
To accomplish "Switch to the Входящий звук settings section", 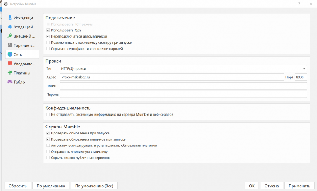I will click(x=22, y=27).
